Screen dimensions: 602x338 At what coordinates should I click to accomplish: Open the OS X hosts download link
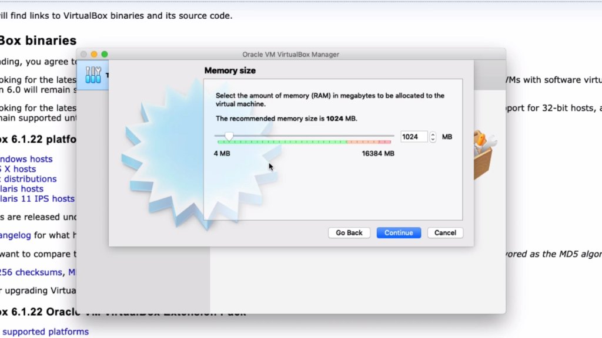18,169
